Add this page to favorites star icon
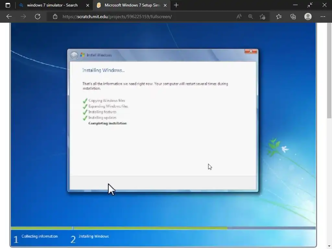Image resolution: width=332 pixels, height=249 pixels. 263,17
